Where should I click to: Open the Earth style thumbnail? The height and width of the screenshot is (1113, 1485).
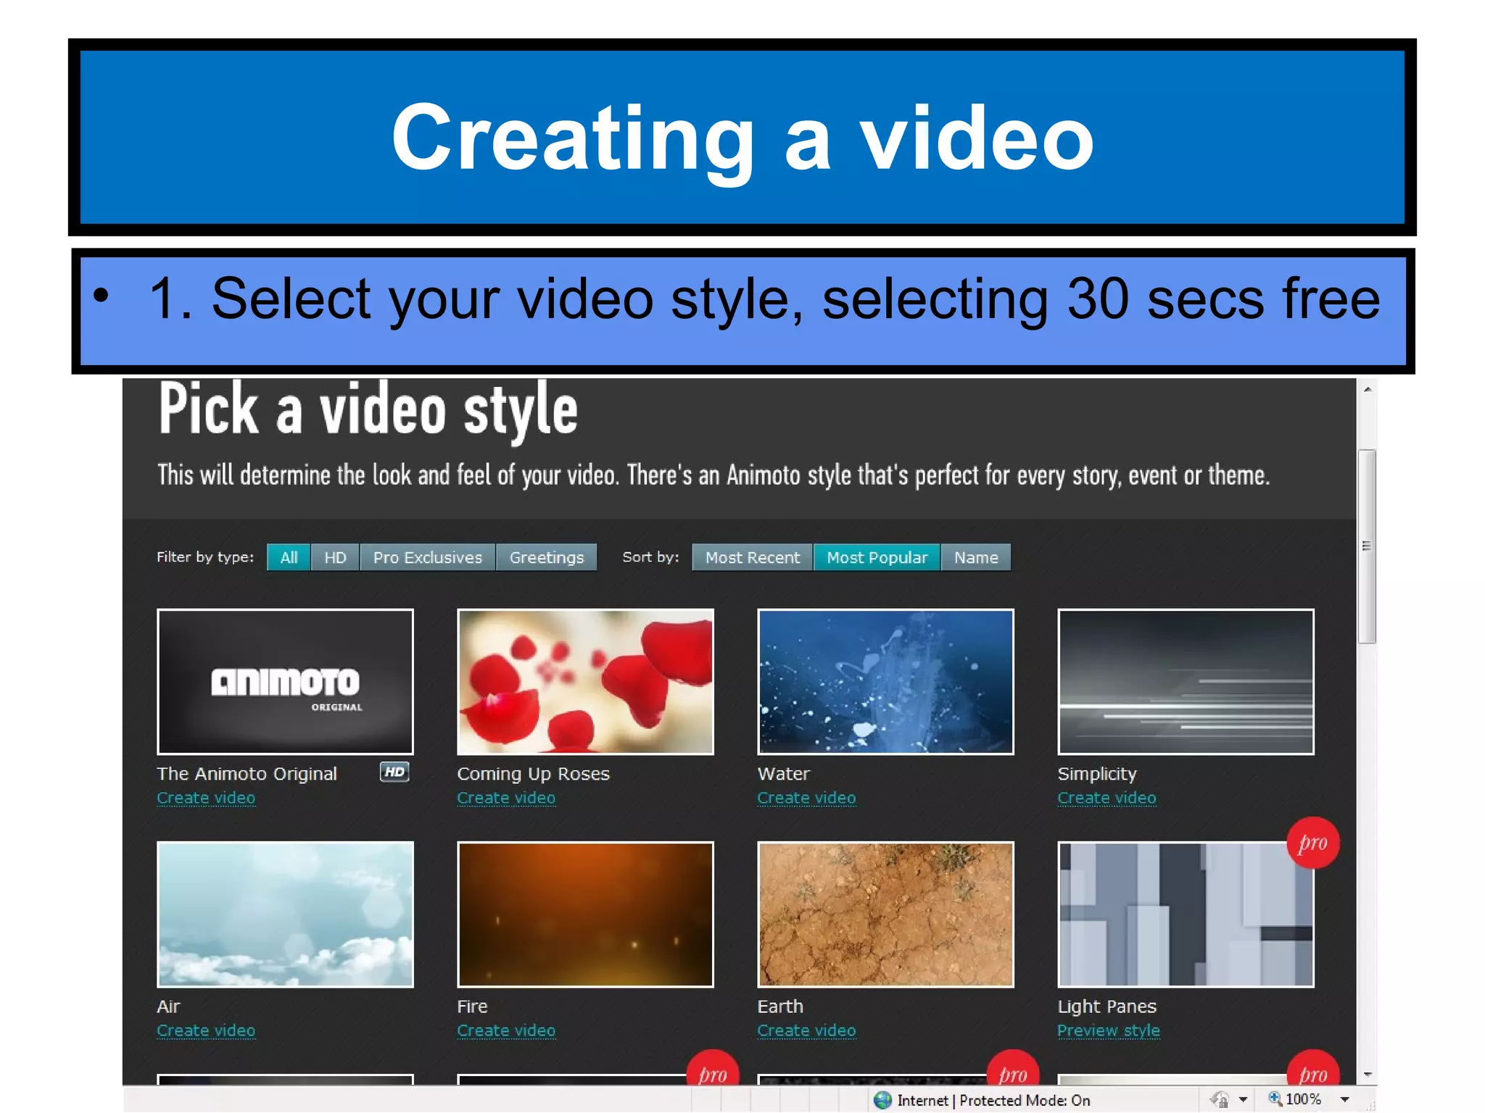click(x=886, y=914)
